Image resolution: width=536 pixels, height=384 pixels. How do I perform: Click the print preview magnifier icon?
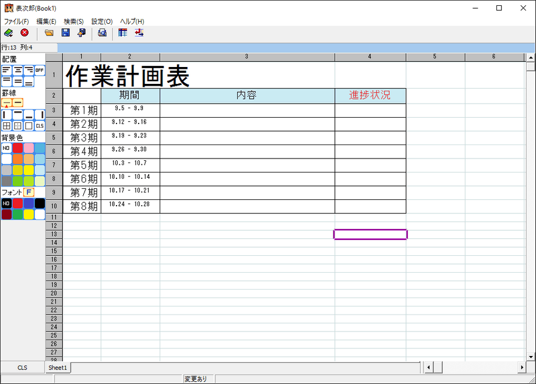point(102,33)
